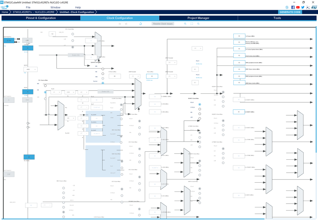Viewport: 318px width, 221px height.
Task: Select PLLCLK in System Clock Mux
Action: (x=103, y=83)
